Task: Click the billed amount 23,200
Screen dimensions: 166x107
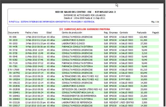Action: (144, 96)
